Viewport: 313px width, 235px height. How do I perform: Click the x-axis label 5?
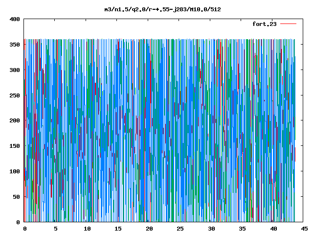(x=55, y=229)
